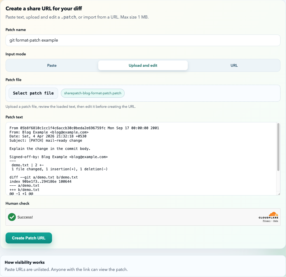Click the textarea resize grip icon

pyautogui.click(x=279, y=194)
